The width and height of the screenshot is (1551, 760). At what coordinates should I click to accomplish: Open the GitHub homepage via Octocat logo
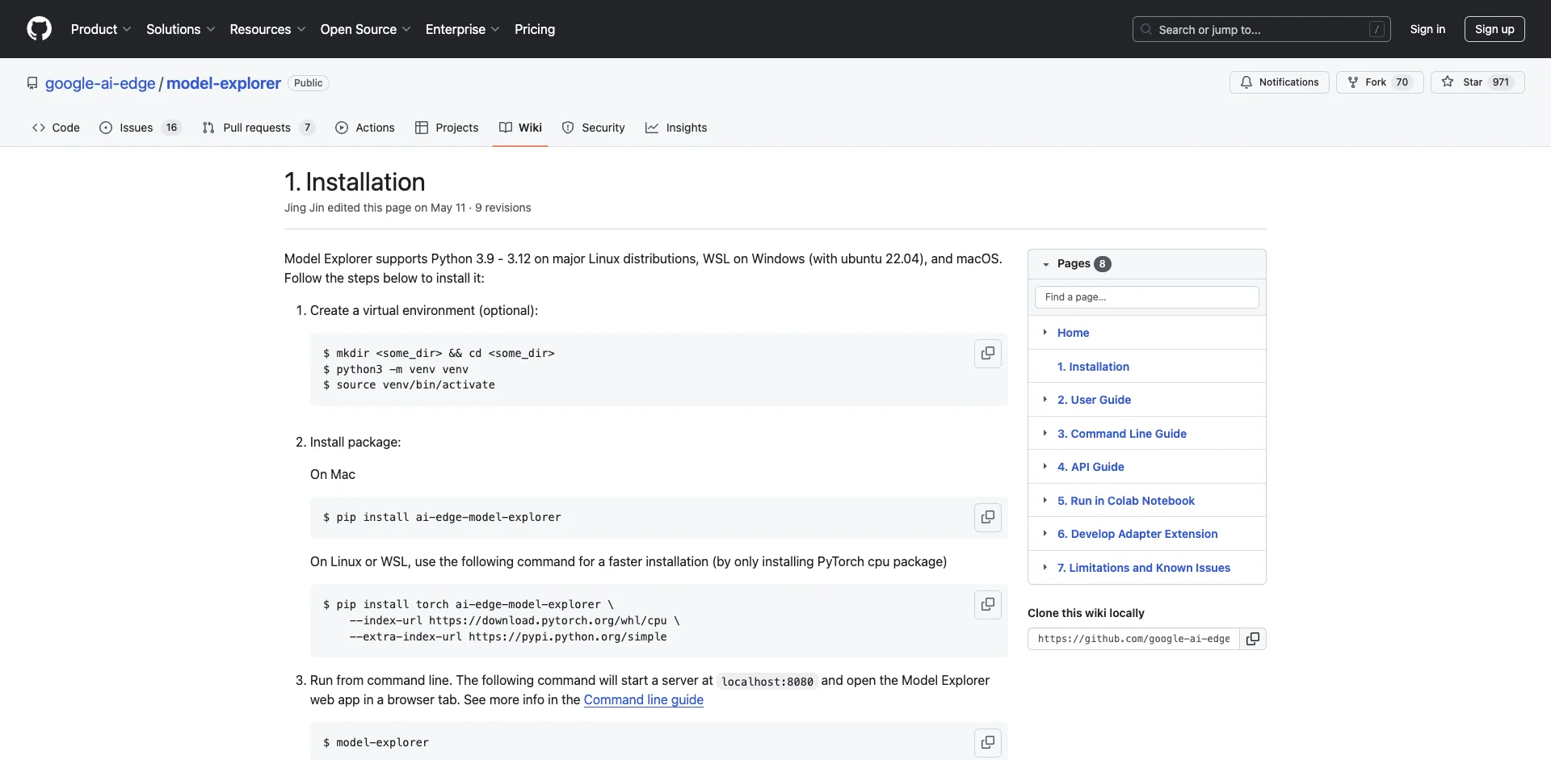39,29
